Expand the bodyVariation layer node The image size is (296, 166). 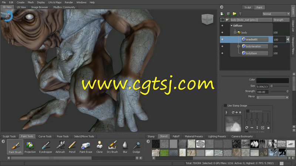pyautogui.click(x=238, y=46)
